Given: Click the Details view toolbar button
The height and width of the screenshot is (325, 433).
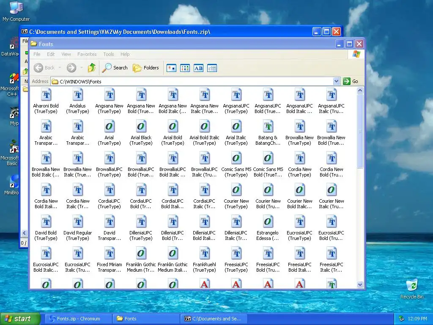Looking at the screenshot, I should 212,68.
